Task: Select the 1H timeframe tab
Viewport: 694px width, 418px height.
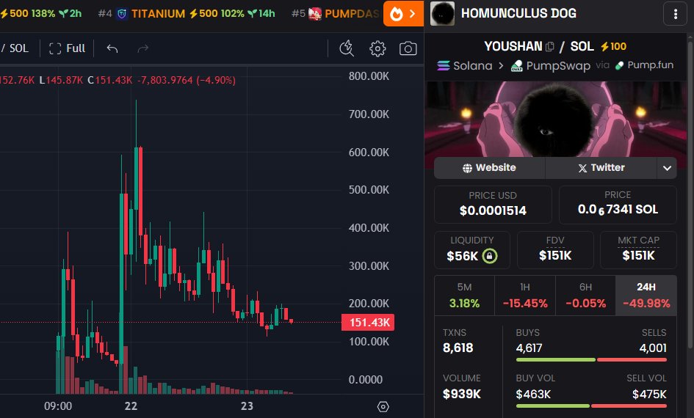Action: (524, 296)
